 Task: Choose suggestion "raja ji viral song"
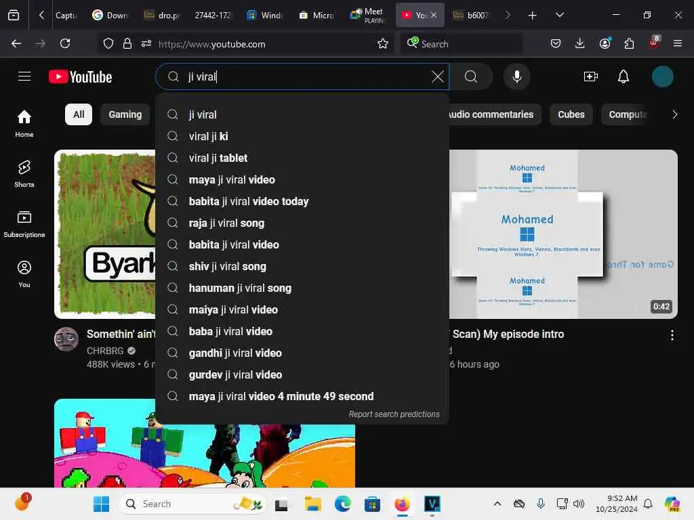click(x=302, y=223)
